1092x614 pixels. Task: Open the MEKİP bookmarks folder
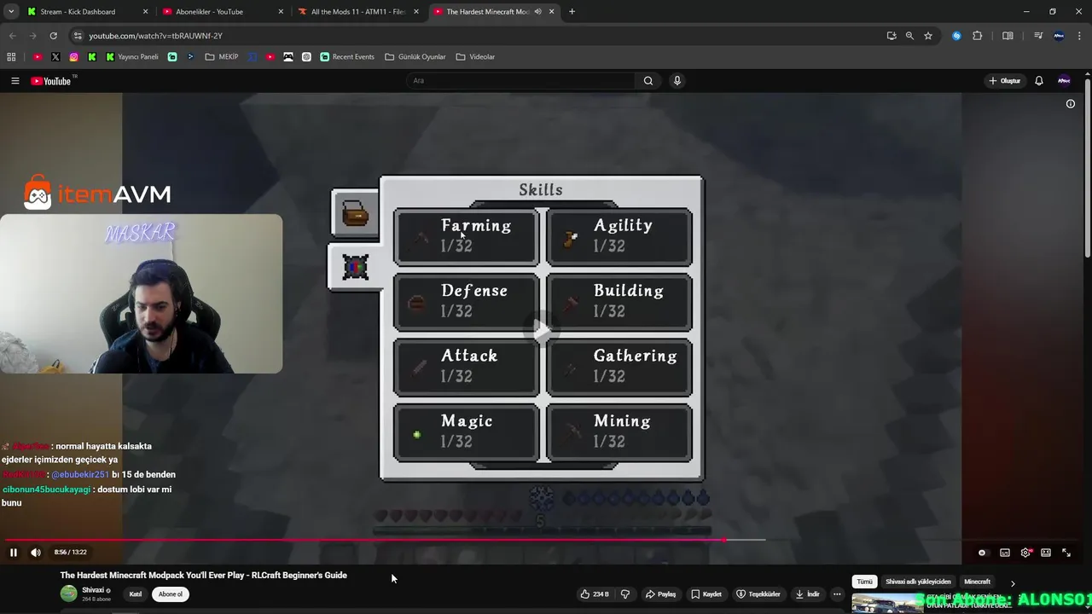coord(222,57)
